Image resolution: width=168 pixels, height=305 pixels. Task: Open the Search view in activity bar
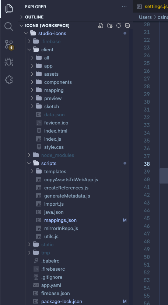coord(9,27)
